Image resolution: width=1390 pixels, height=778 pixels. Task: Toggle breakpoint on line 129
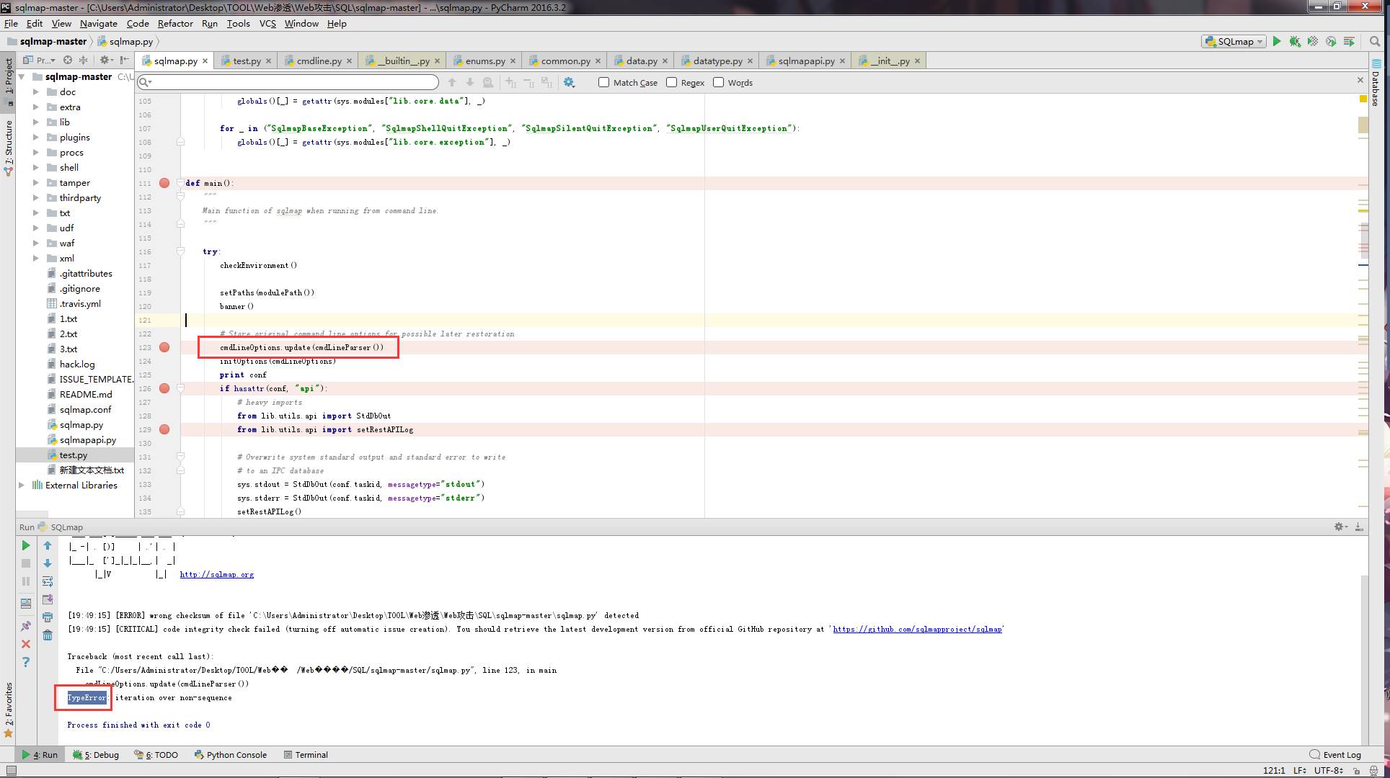164,429
